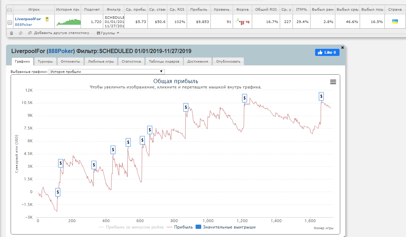The image size is (406, 237).
Task: Select the 'Статистика' tab
Action: (x=131, y=62)
